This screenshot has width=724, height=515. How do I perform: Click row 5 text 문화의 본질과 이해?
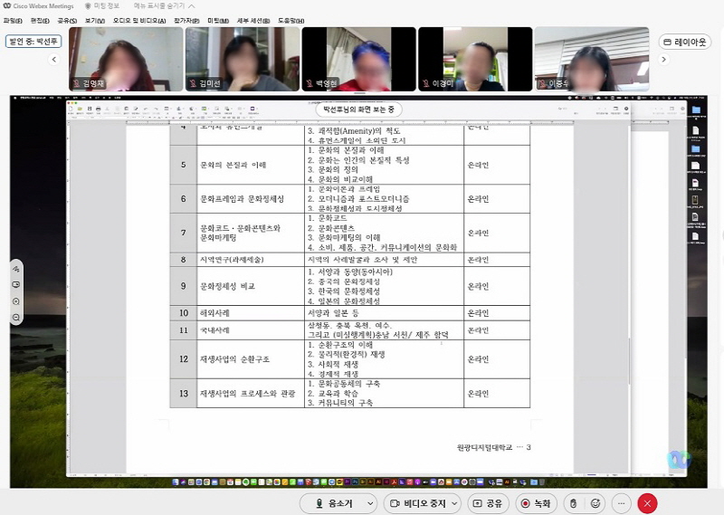point(233,165)
